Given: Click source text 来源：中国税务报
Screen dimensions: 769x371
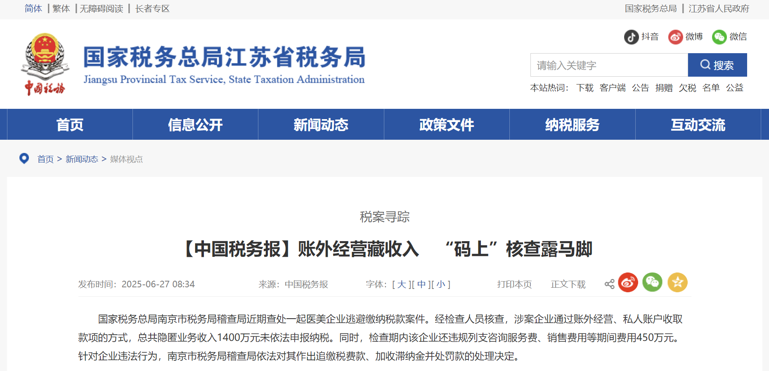Looking at the screenshot, I should click(293, 284).
